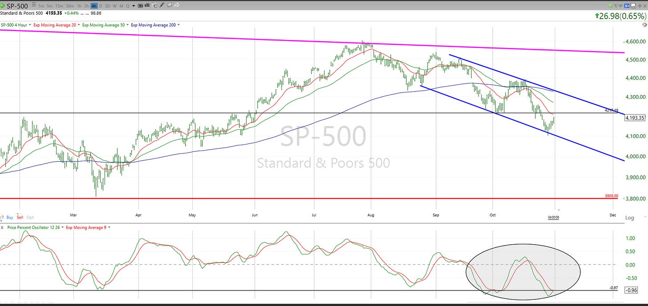The height and width of the screenshot is (306, 648).
Task: Close the oscillator pane with the x
Action: tap(2, 227)
